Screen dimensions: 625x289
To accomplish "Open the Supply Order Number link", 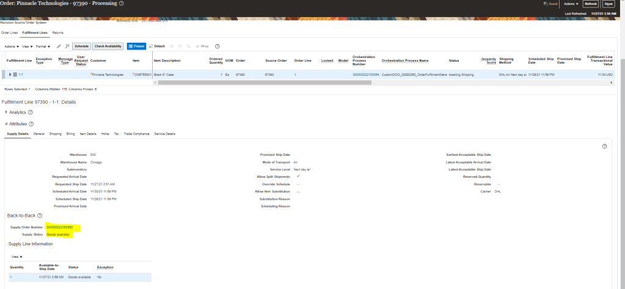I will (x=64, y=227).
